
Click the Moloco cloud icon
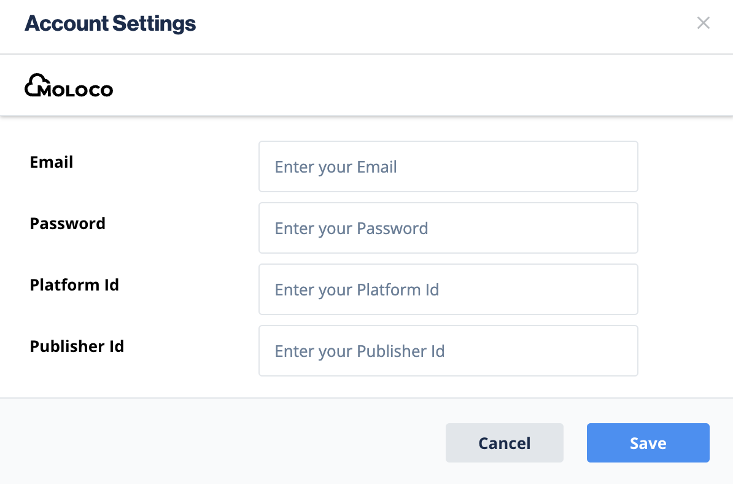36,84
